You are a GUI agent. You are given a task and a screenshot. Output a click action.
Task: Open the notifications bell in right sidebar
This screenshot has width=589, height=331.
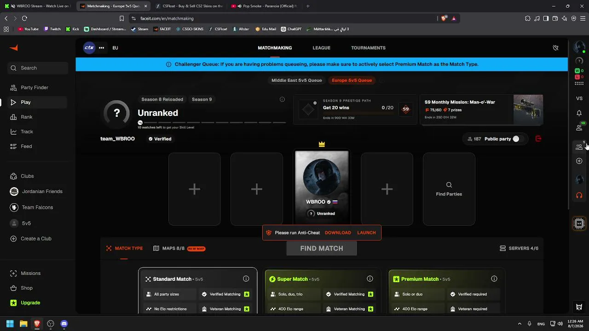pos(579,113)
